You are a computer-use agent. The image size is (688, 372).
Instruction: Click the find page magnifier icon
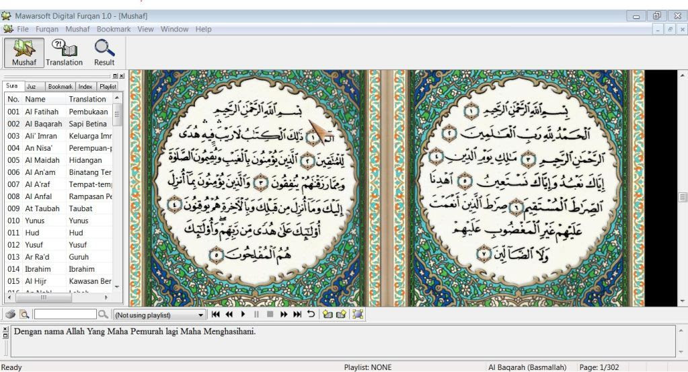[x=24, y=315]
